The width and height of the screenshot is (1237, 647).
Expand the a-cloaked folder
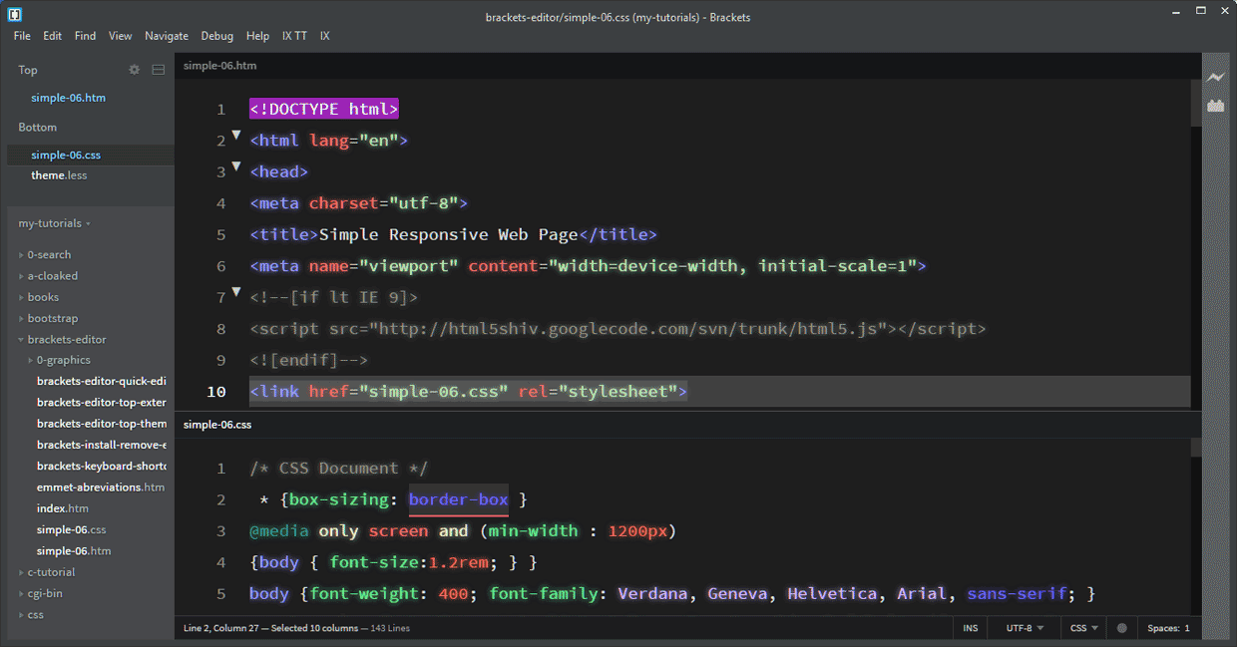tap(52, 275)
